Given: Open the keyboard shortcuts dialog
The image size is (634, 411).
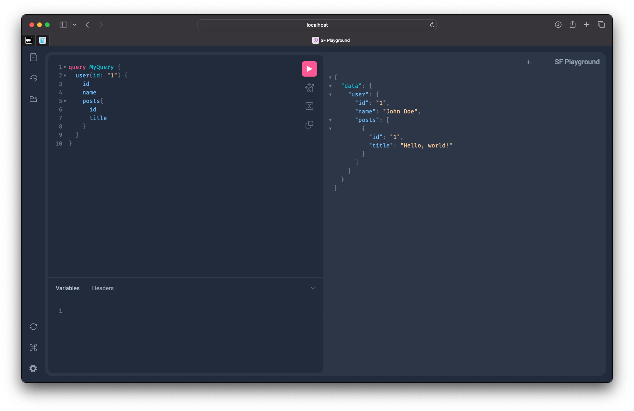Looking at the screenshot, I should (33, 348).
